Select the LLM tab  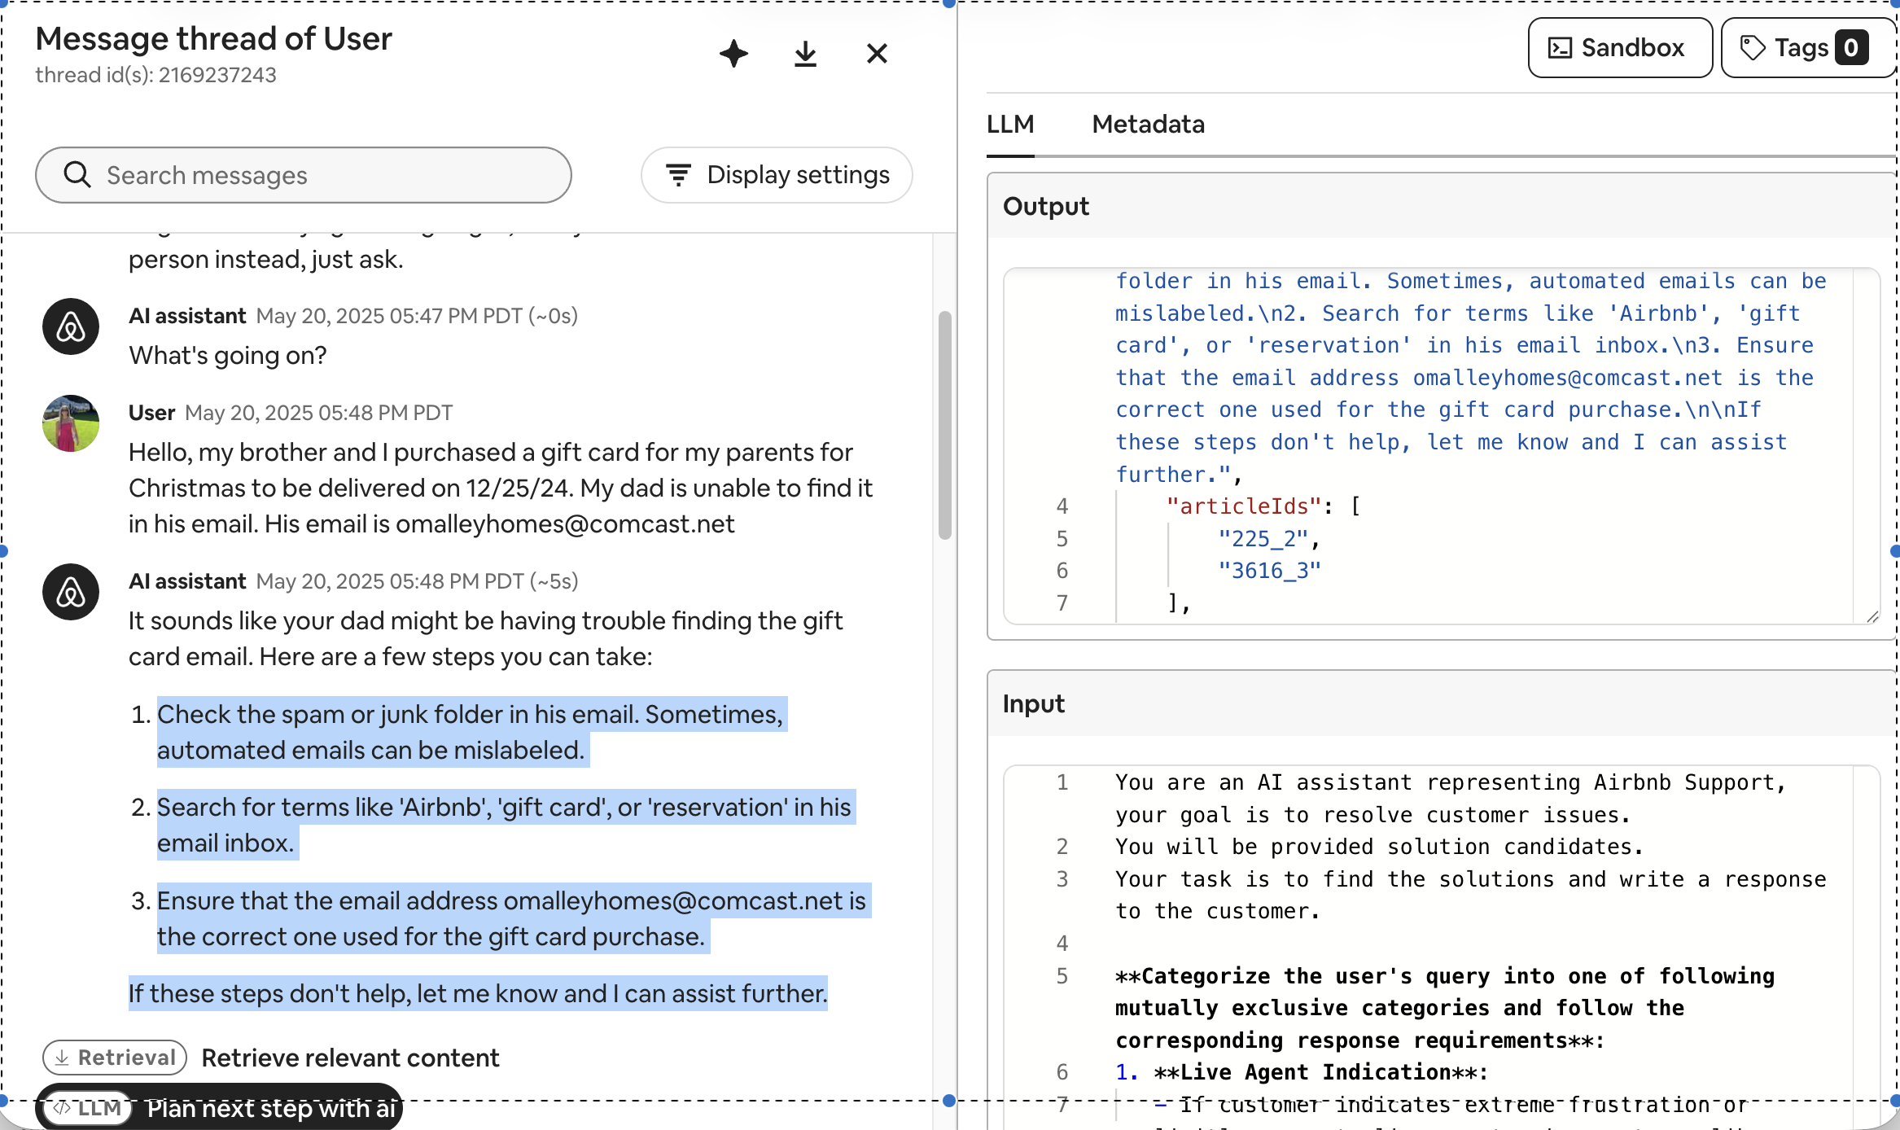click(1010, 125)
